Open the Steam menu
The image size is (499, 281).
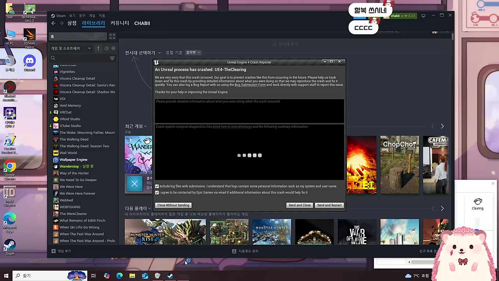coord(58,16)
